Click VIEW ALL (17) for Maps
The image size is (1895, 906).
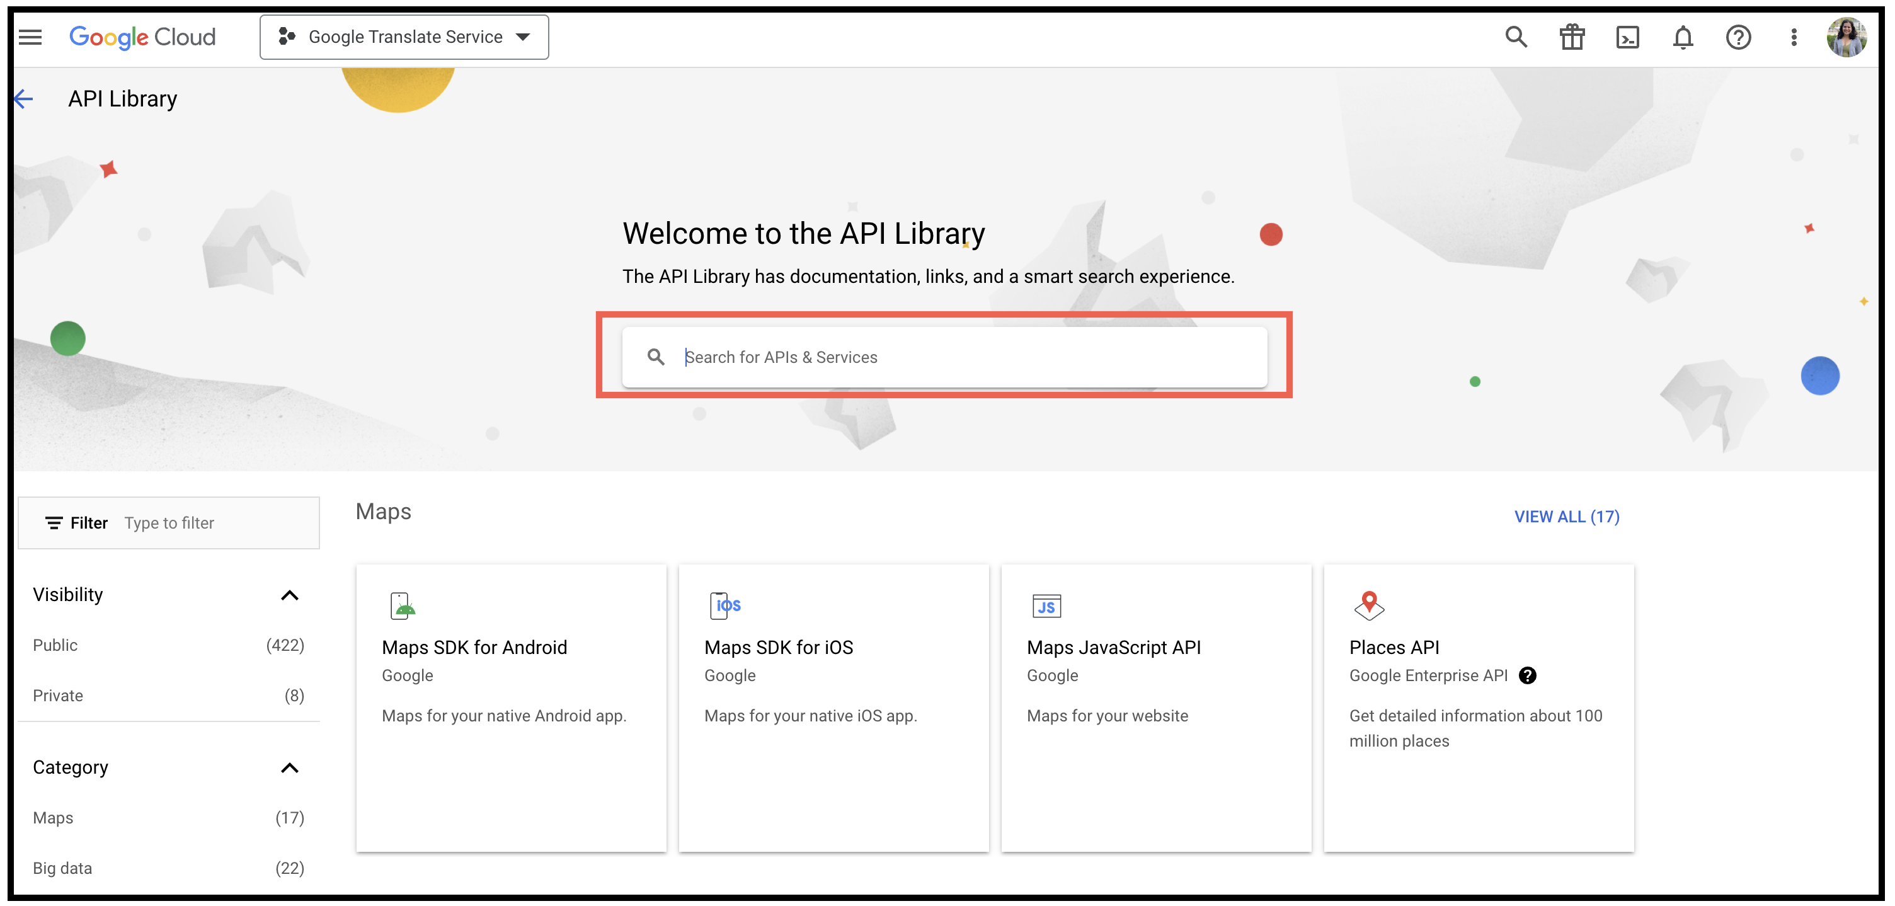1566,517
